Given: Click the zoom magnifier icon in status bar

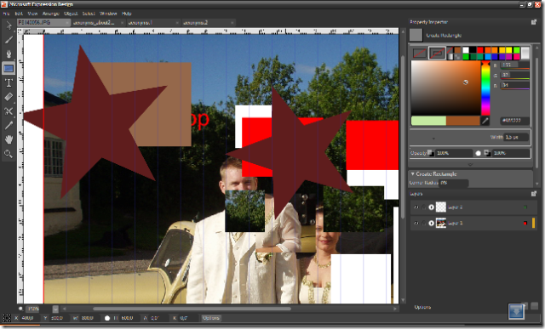Looking at the screenshot, I should tap(20, 309).
